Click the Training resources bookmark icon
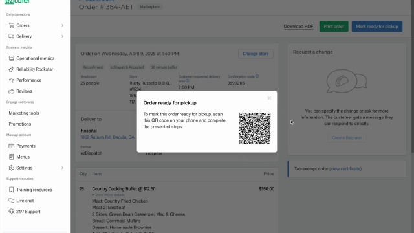The image size is (414, 233). pyautogui.click(x=12, y=190)
